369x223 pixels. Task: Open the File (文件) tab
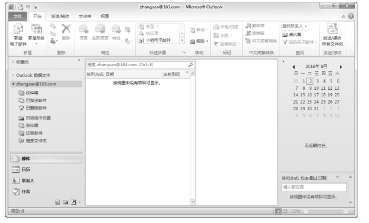(x=18, y=16)
